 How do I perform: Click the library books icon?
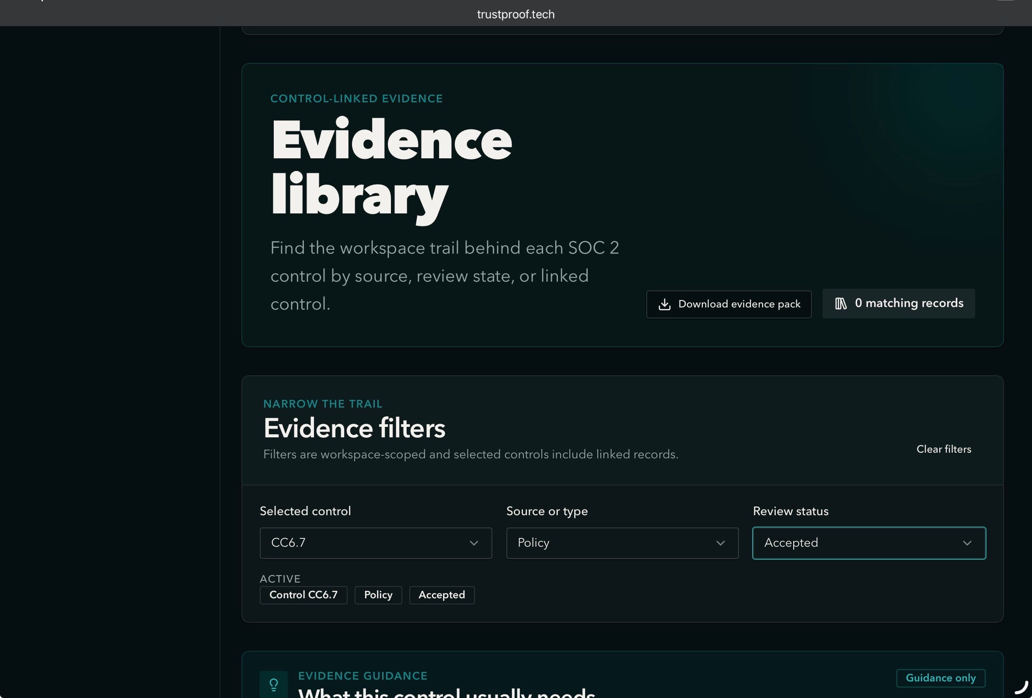pyautogui.click(x=840, y=303)
